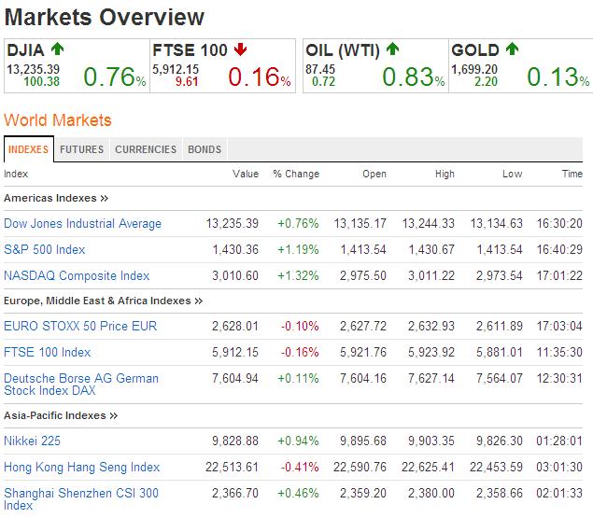Click the 2,380.00 CSI 300 high value
This screenshot has height=518, width=593.
tap(431, 493)
